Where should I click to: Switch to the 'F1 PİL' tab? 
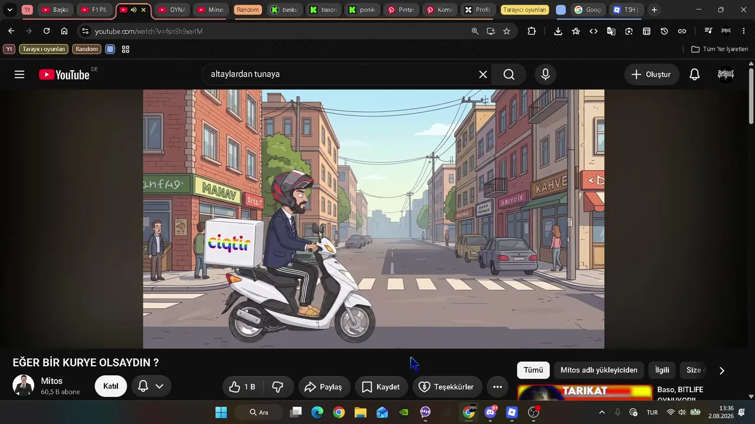point(94,10)
